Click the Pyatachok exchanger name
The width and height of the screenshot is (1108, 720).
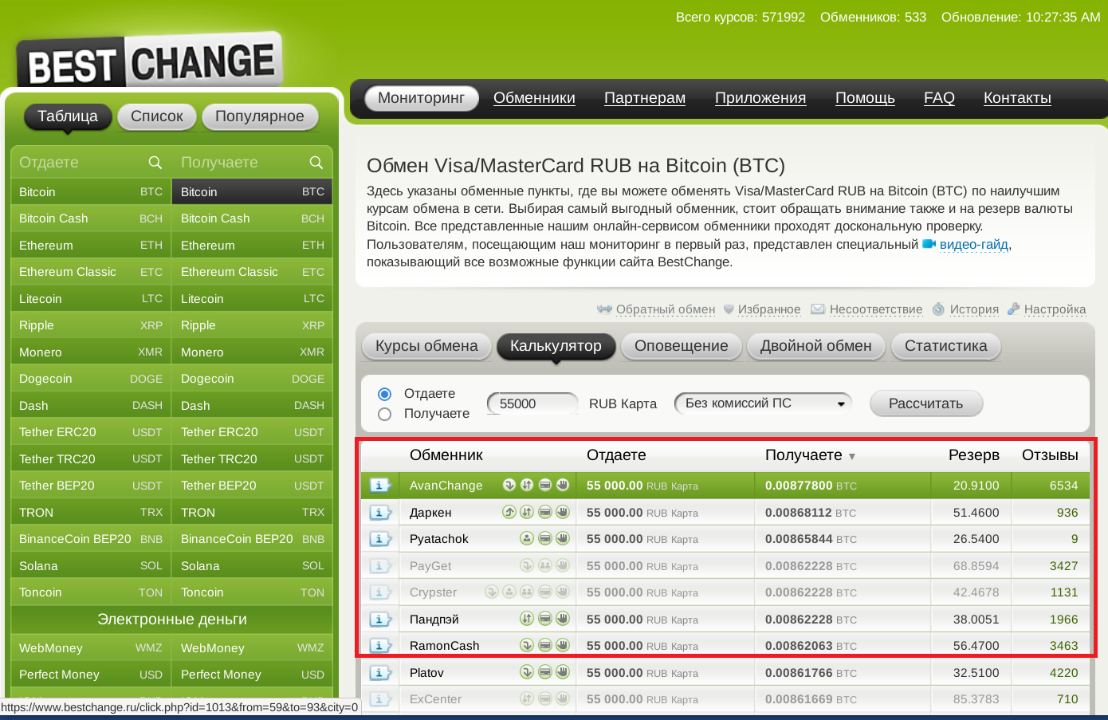(x=439, y=539)
